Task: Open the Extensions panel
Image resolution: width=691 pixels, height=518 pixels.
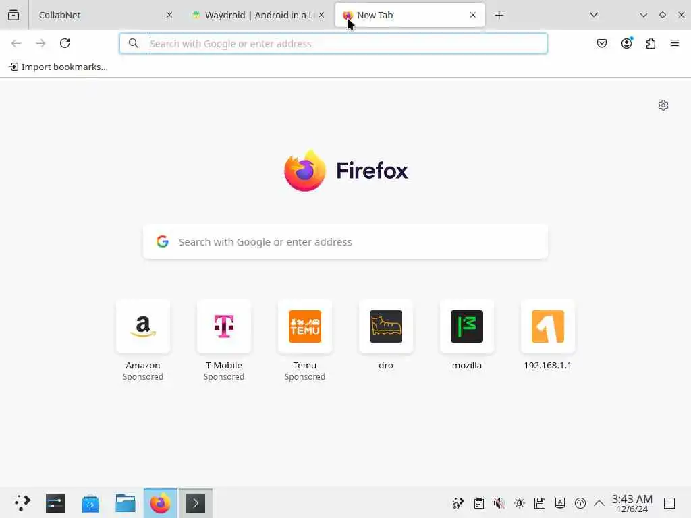Action: click(x=651, y=43)
